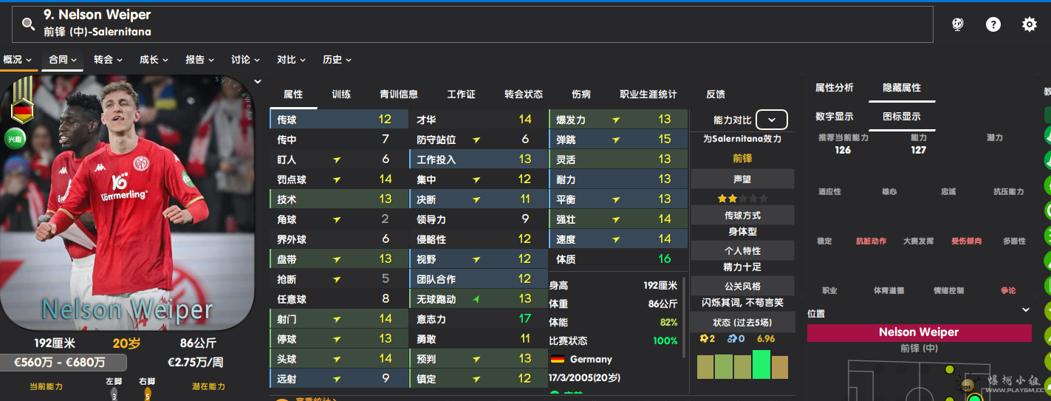Screen dimensions: 1051x401
Task: Click the yellow arrow icon in 防守站位 row
Action: point(476,140)
